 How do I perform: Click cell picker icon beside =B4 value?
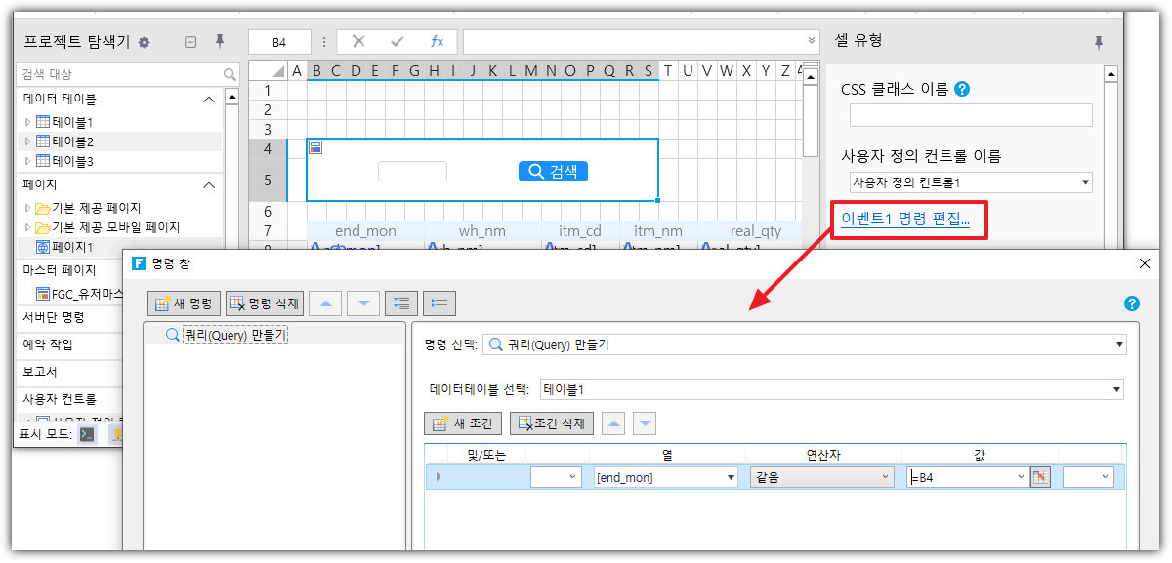1040,477
